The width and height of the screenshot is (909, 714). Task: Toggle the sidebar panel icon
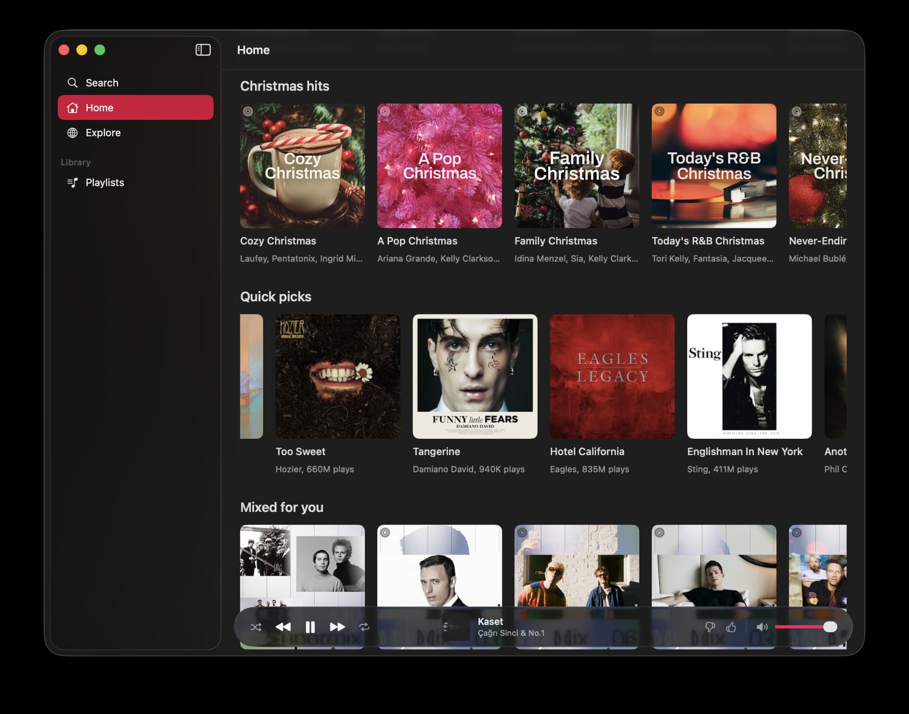pyautogui.click(x=203, y=50)
